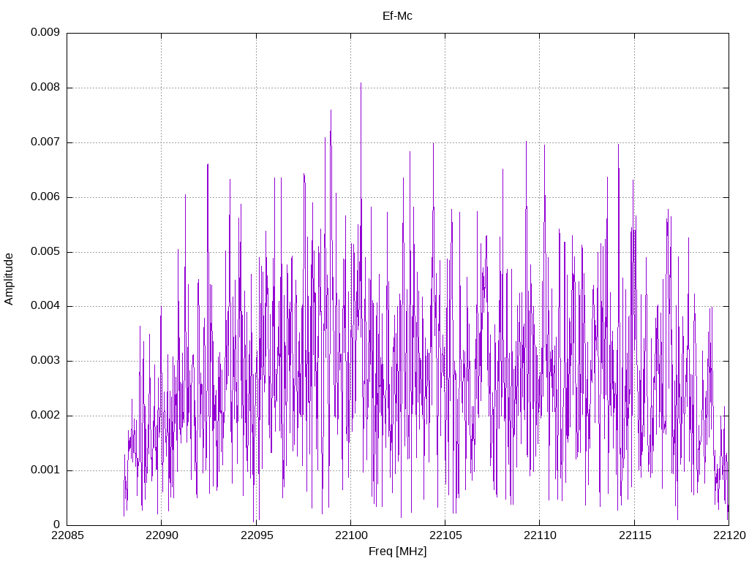Click the y-axis tick label 0.005

45,251
